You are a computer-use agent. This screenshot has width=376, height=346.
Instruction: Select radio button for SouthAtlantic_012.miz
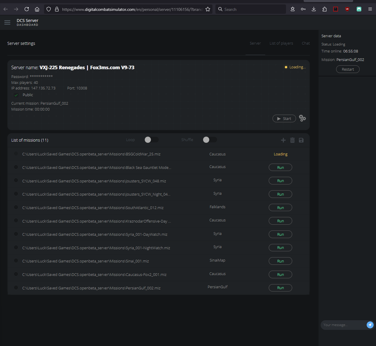tap(16, 207)
